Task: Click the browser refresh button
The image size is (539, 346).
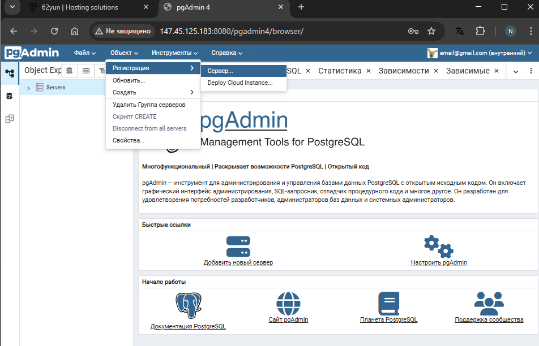Action: (x=54, y=32)
